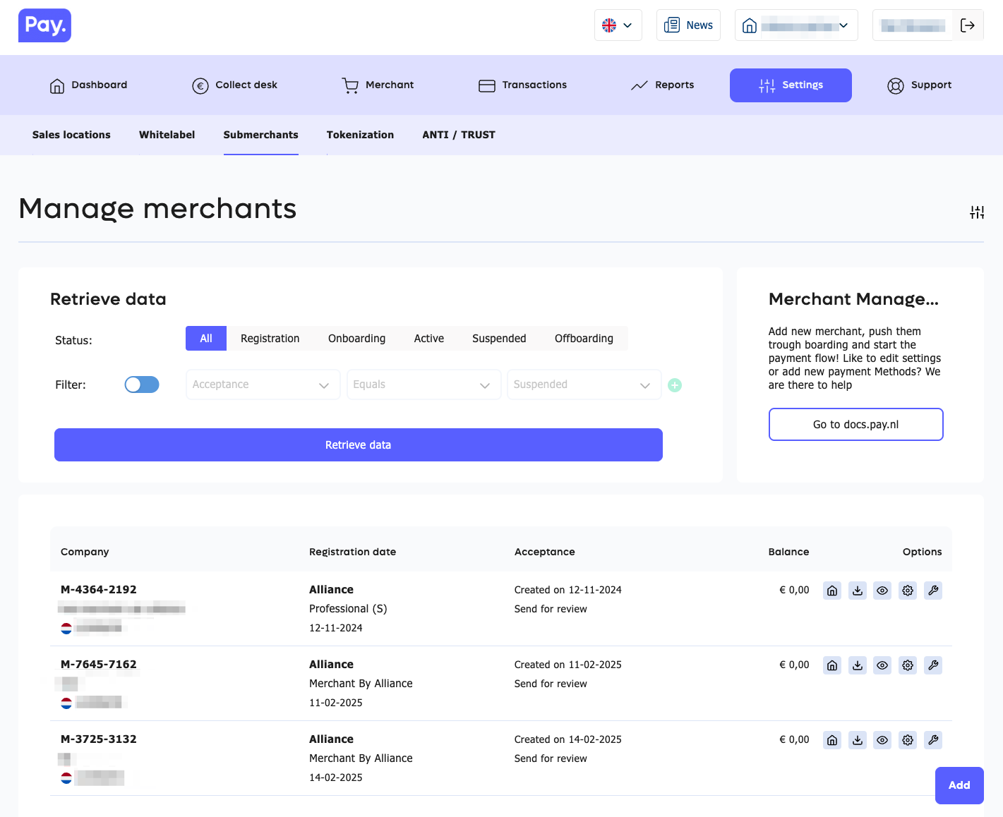Screen dimensions: 1003x817
Task: Go to the Dashboard menu
Action: pyautogui.click(x=88, y=85)
